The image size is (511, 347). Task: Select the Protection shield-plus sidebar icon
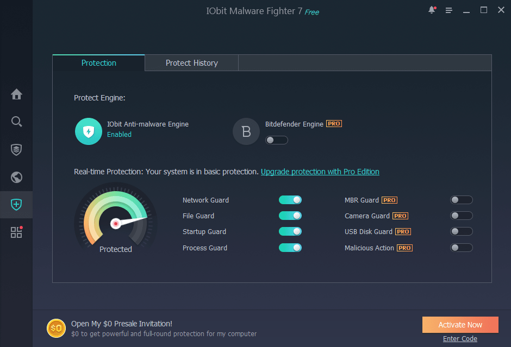pyautogui.click(x=16, y=205)
